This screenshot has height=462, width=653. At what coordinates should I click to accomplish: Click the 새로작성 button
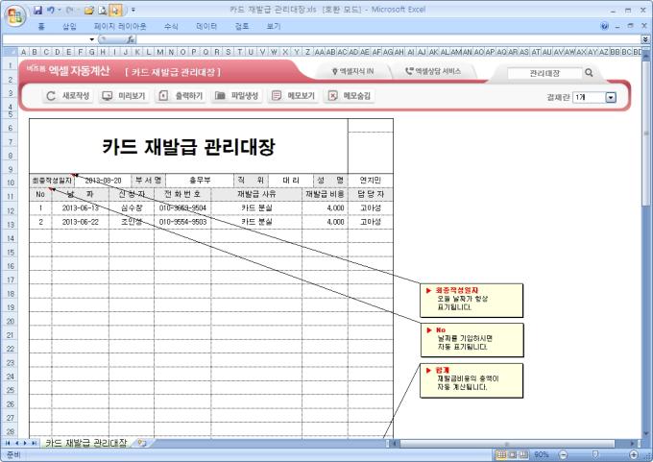67,96
